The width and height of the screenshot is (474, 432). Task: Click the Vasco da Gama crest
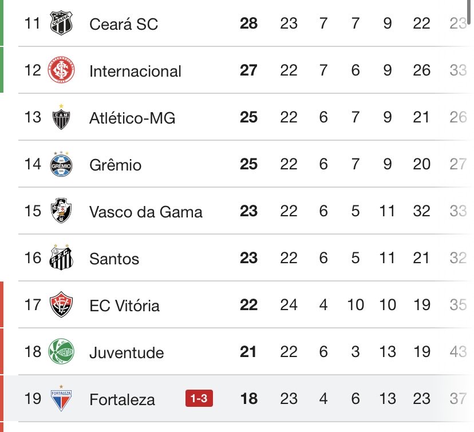60,211
